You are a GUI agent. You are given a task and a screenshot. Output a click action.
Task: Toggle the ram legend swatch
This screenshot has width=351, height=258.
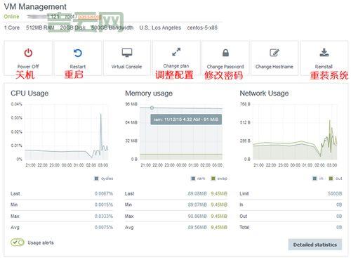(193, 179)
